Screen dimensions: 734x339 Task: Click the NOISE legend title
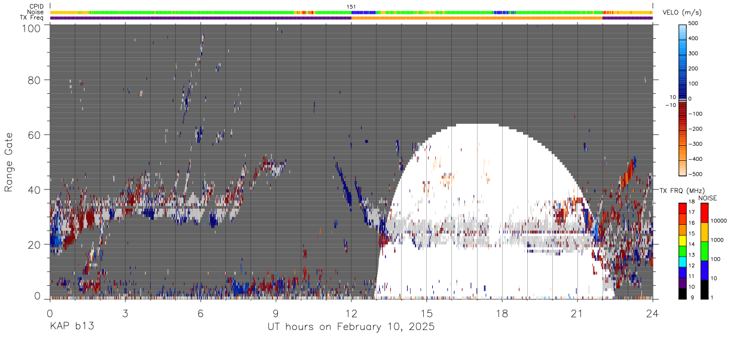pos(708,198)
